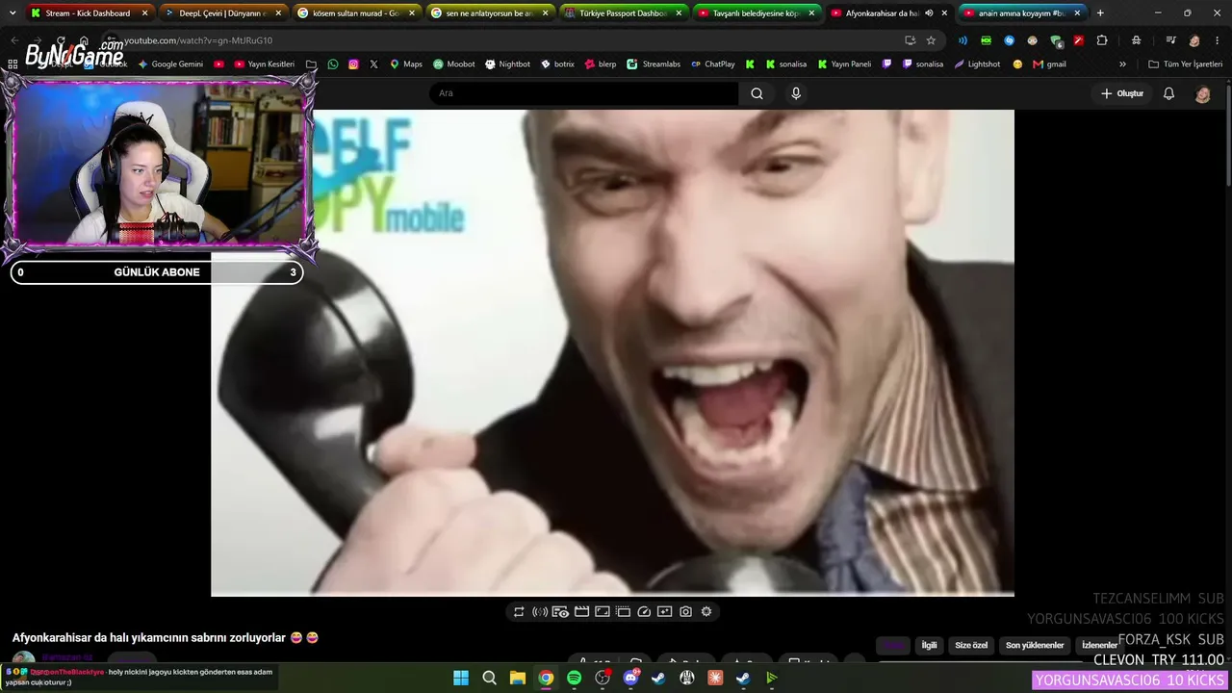Screen dimensions: 1232x693
Task: Open the ChatPlay bookmark
Action: tap(712, 64)
